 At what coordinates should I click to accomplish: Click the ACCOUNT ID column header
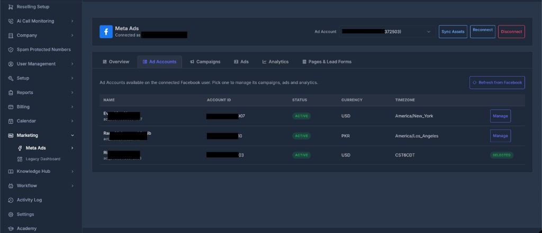click(x=219, y=100)
